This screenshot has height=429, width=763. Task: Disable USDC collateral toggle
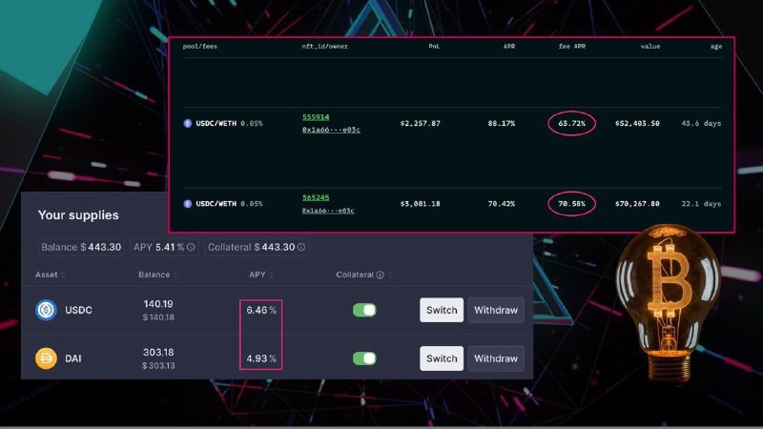coord(364,310)
